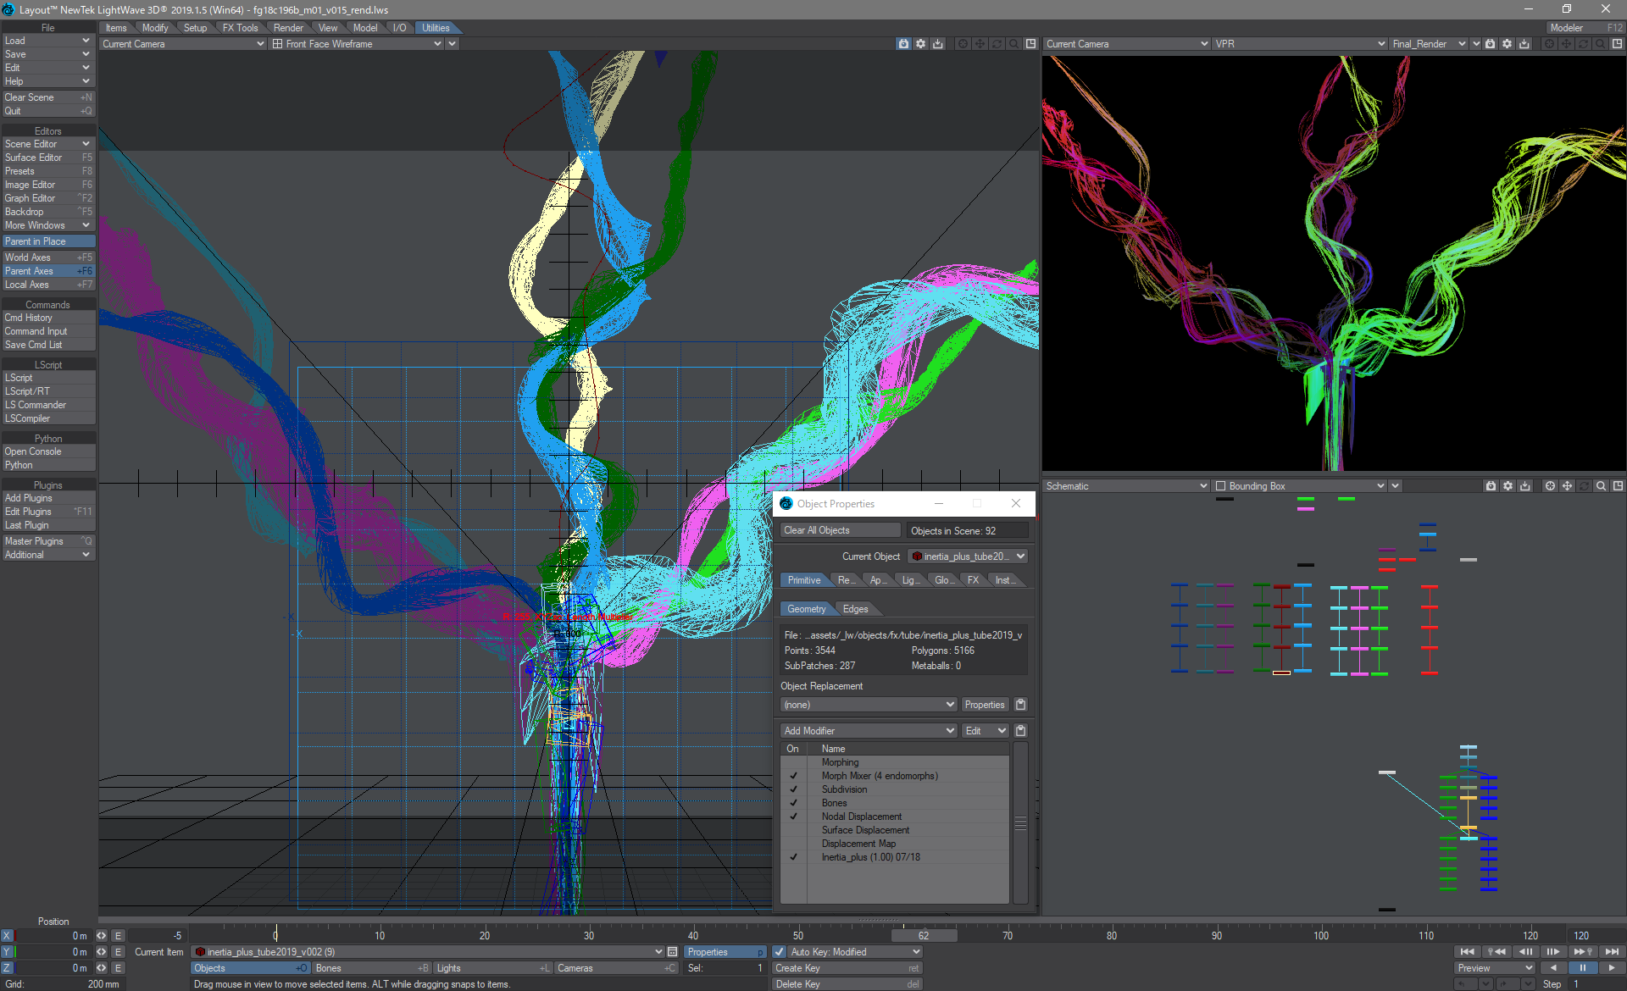Click the Image Editor icon
Image resolution: width=1627 pixels, height=991 pixels.
[47, 185]
